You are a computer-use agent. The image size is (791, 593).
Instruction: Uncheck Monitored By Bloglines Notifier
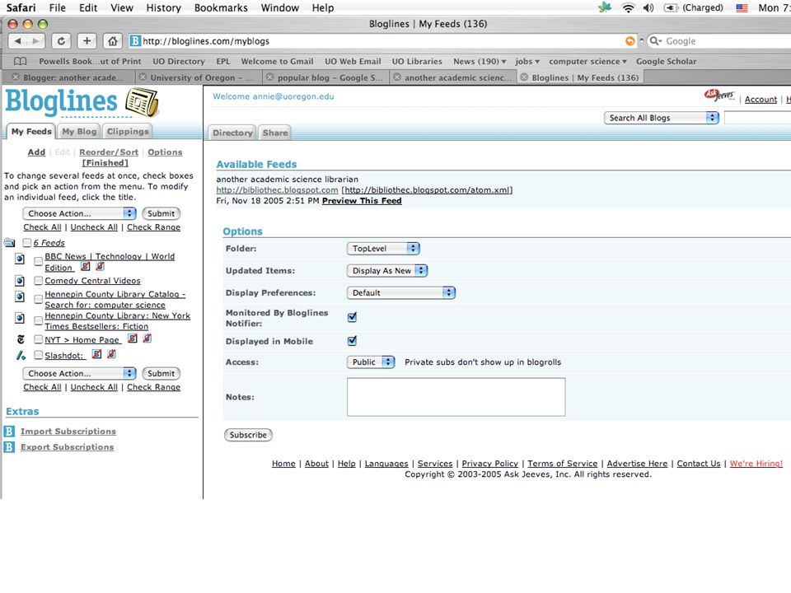point(352,317)
